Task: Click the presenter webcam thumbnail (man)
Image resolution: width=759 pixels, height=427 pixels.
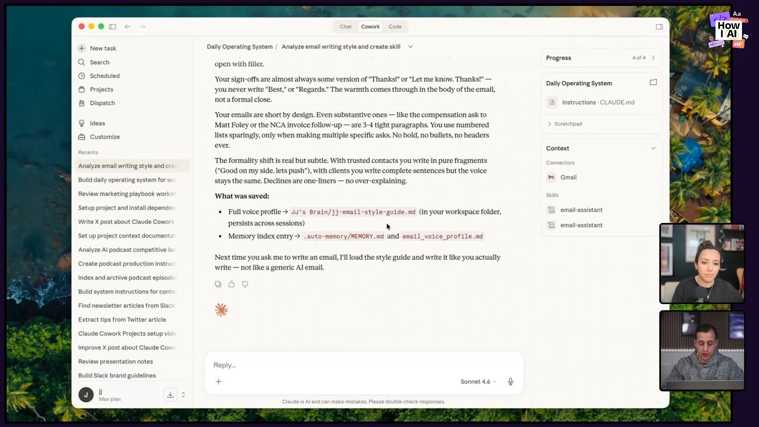Action: coord(702,351)
